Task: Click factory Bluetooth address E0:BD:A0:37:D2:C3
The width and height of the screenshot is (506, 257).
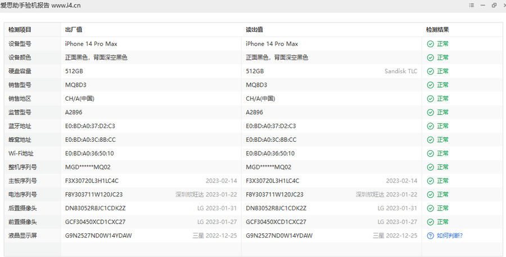Action: (90, 126)
